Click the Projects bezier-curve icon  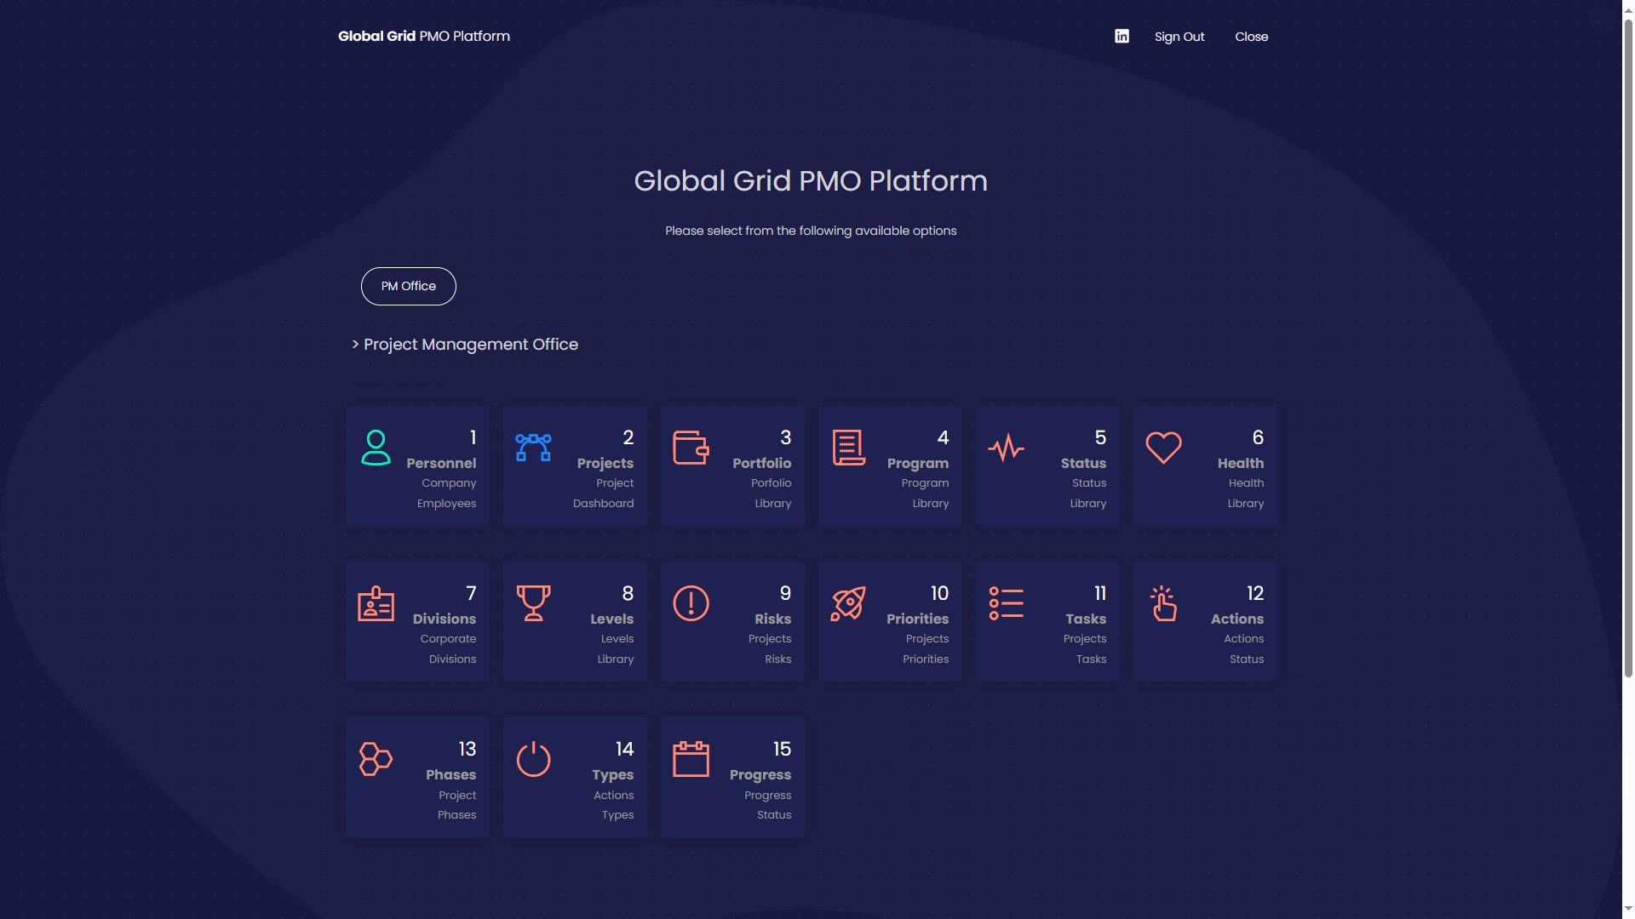coord(533,448)
